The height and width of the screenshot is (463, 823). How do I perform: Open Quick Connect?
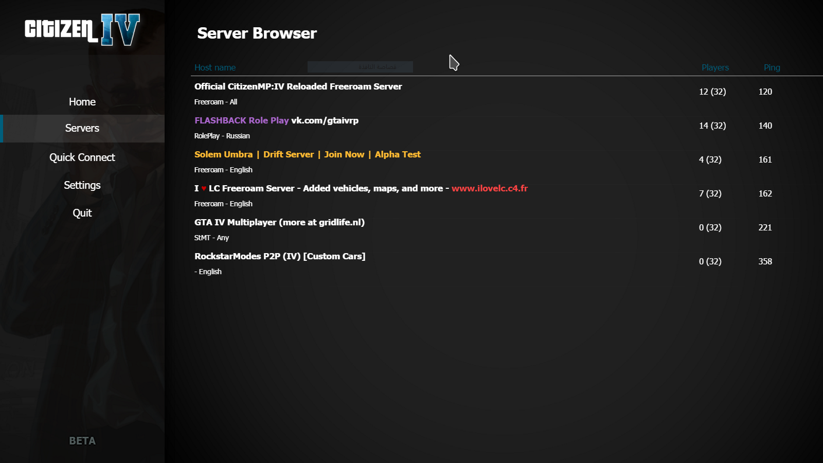[x=82, y=157]
